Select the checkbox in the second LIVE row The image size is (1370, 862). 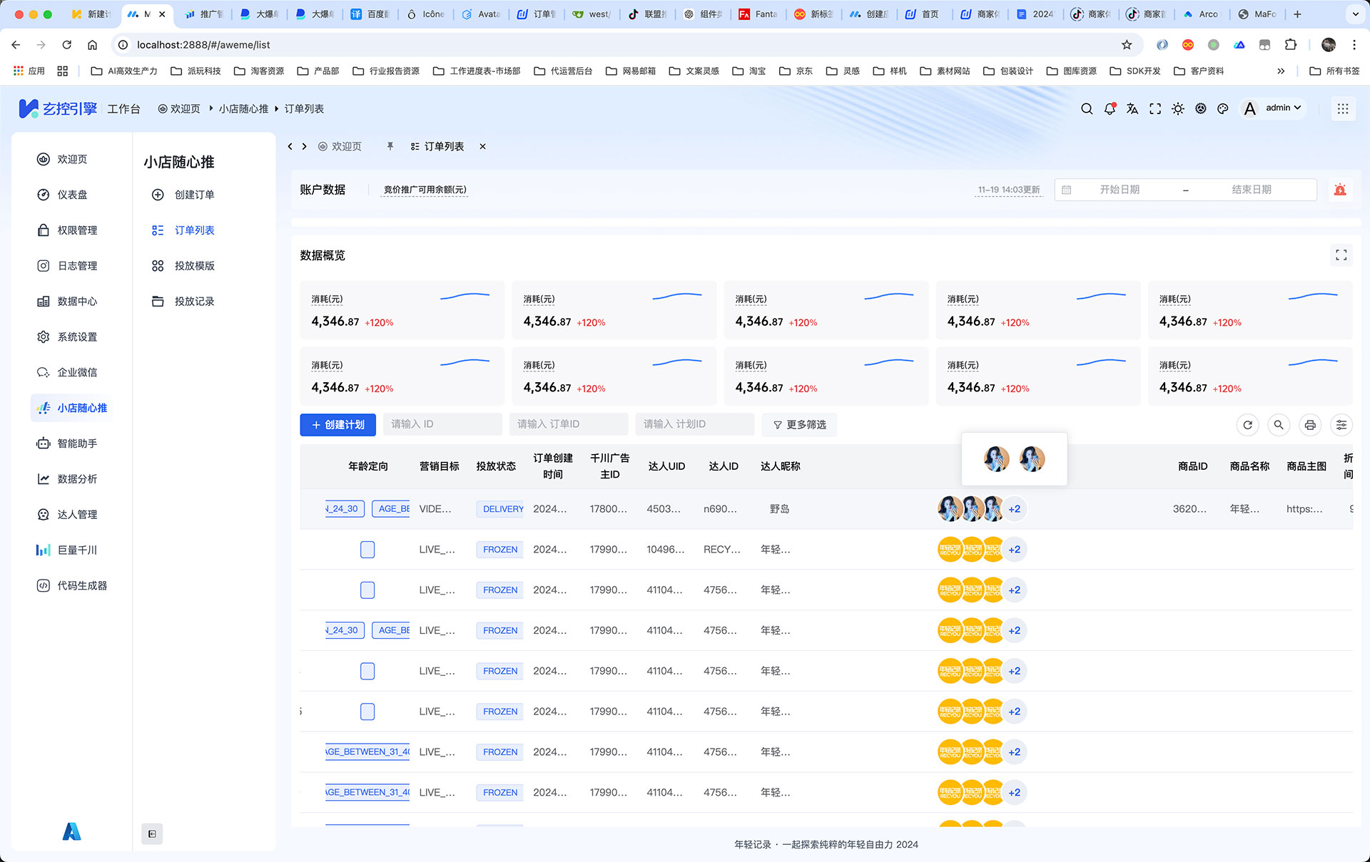(x=367, y=590)
